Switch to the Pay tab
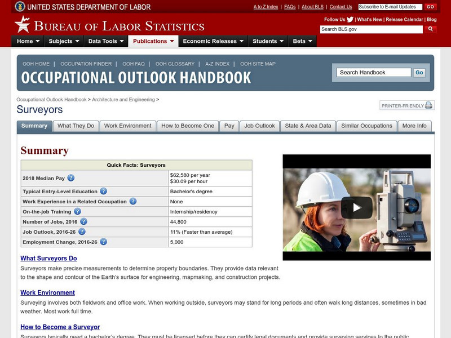The image size is (451, 338). pos(229,126)
